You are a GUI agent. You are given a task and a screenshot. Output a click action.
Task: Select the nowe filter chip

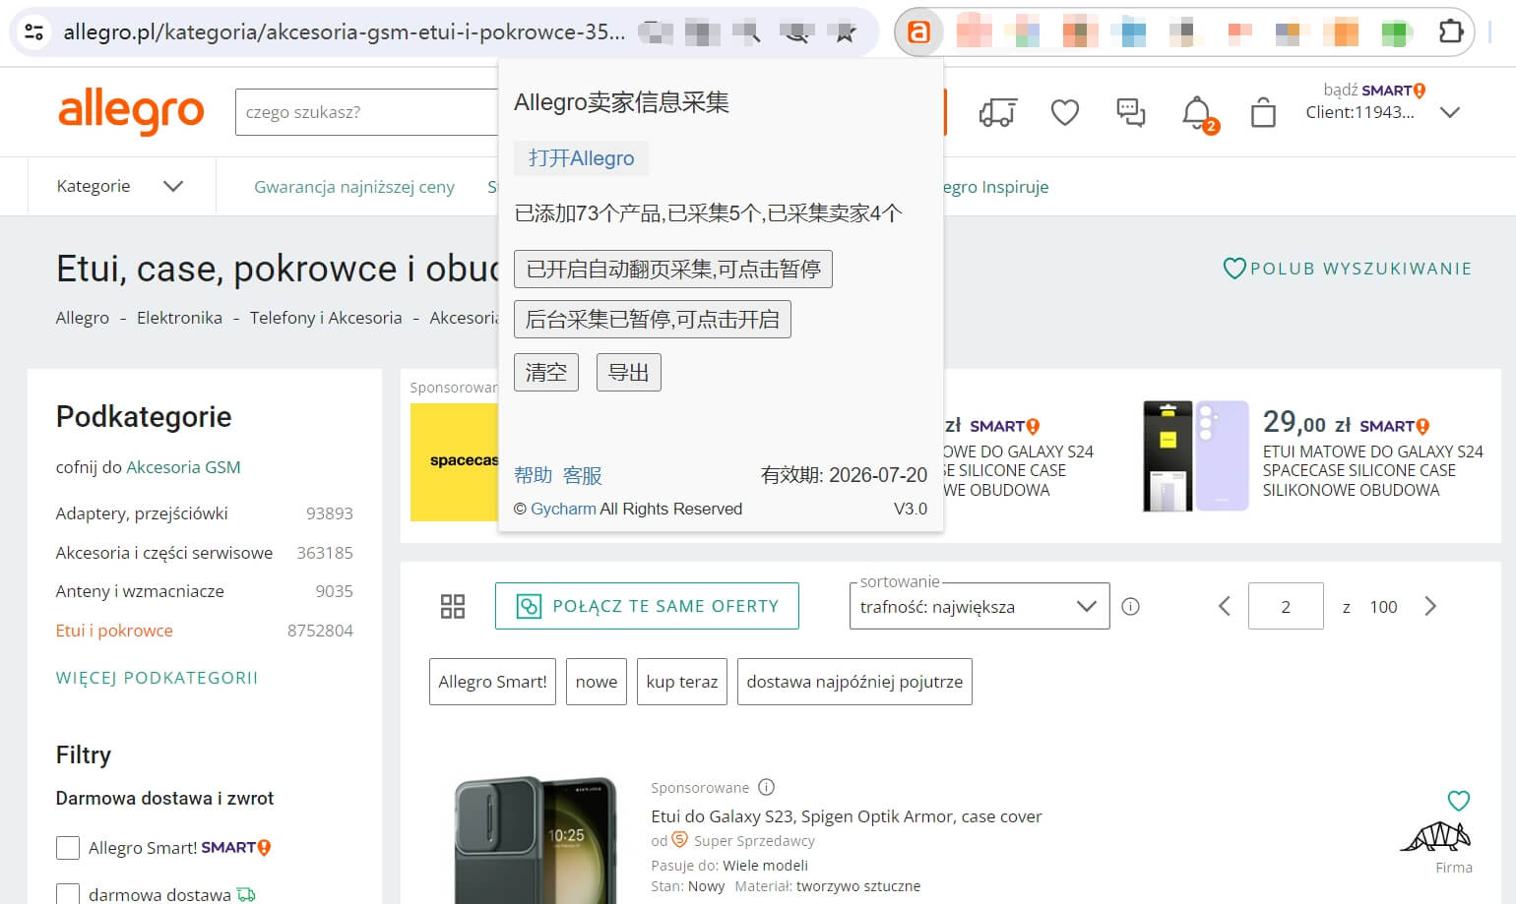point(597,682)
